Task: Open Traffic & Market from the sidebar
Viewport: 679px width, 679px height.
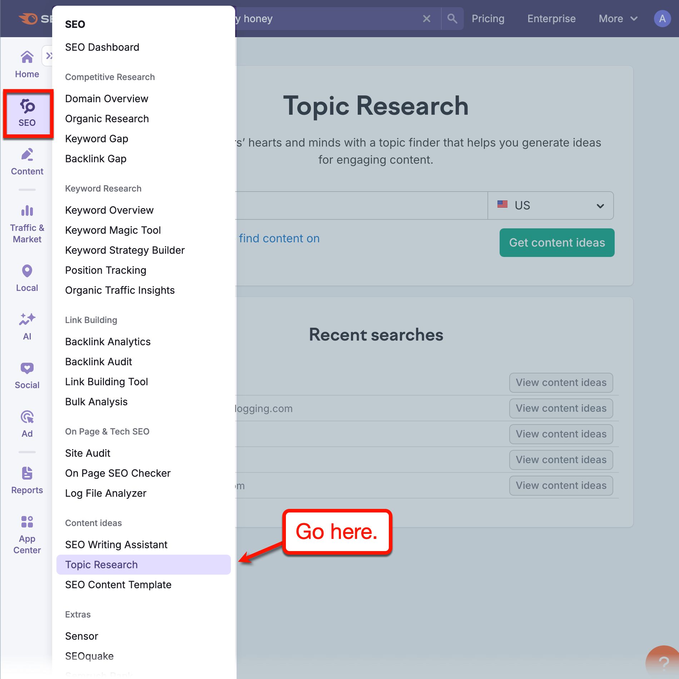Action: [x=27, y=220]
